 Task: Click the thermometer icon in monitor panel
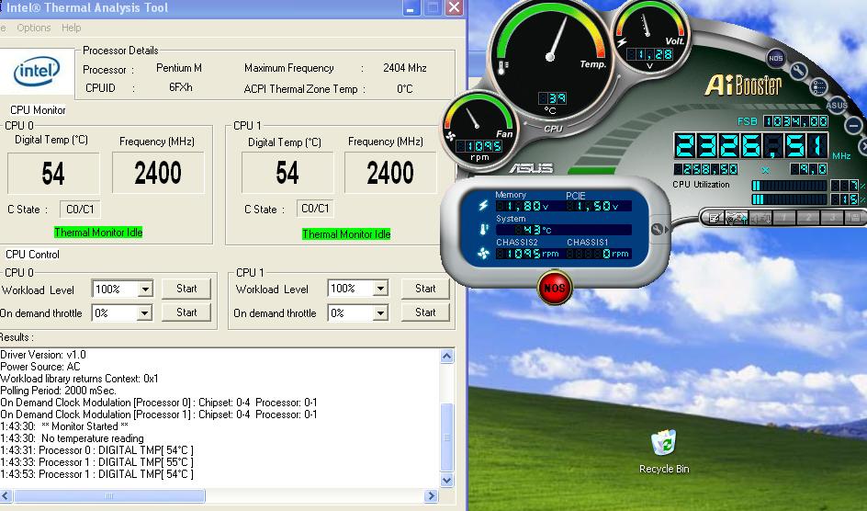(484, 229)
